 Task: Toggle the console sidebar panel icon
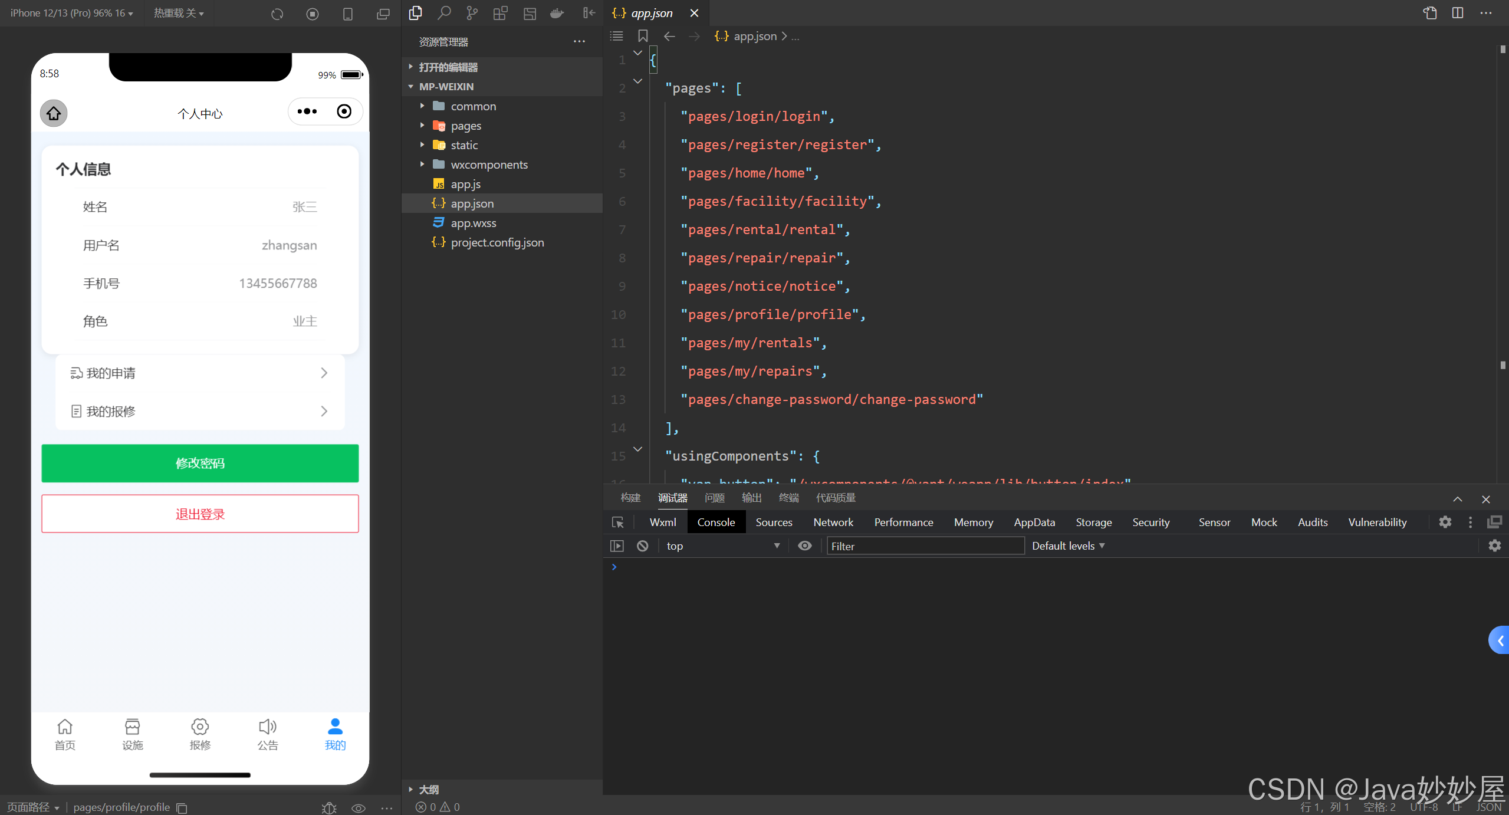617,546
